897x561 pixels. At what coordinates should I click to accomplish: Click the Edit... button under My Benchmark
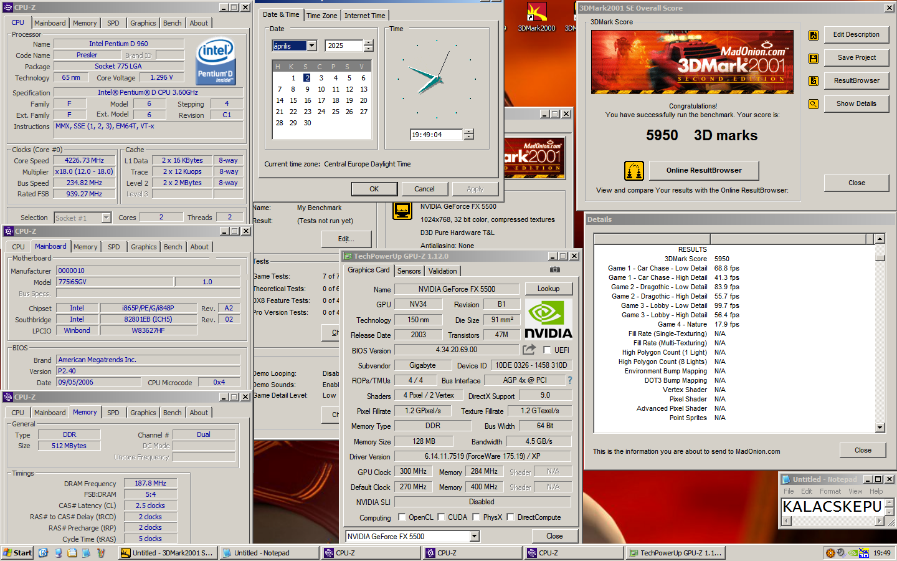pos(346,239)
